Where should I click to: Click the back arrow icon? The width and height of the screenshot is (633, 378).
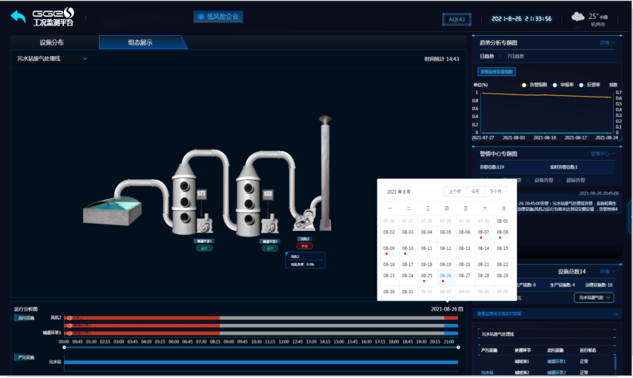18,16
